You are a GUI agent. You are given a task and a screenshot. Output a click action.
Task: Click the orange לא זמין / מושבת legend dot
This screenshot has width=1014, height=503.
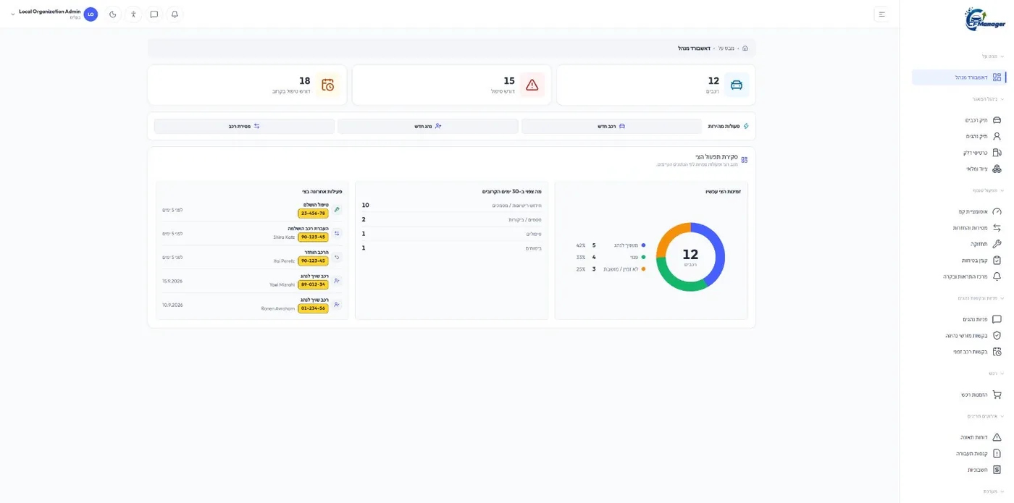point(643,269)
